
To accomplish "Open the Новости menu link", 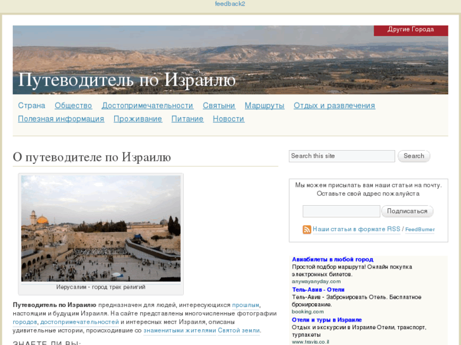I will pyautogui.click(x=228, y=119).
